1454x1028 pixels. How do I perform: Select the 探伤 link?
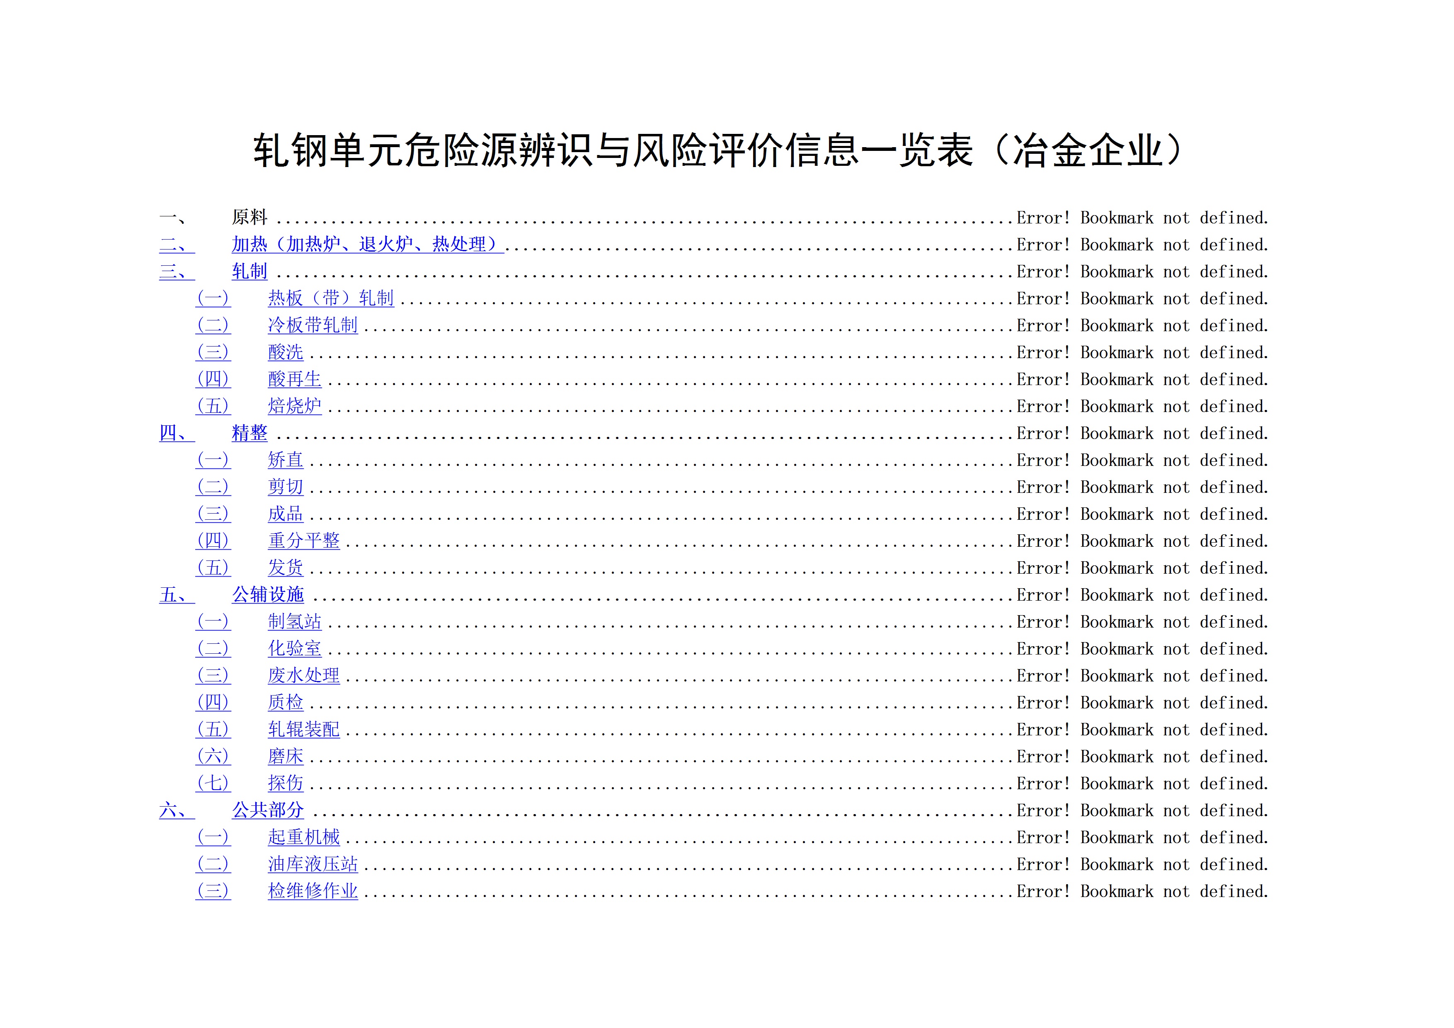286,783
